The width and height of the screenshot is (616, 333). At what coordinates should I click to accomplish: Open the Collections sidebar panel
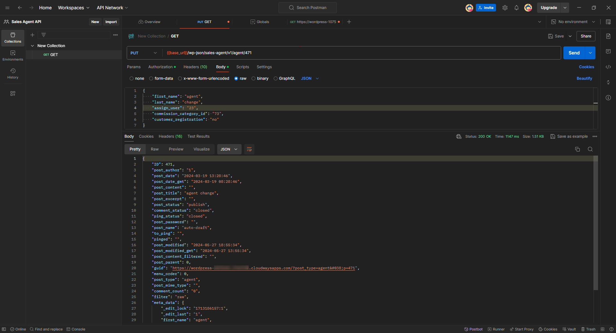[x=13, y=38]
